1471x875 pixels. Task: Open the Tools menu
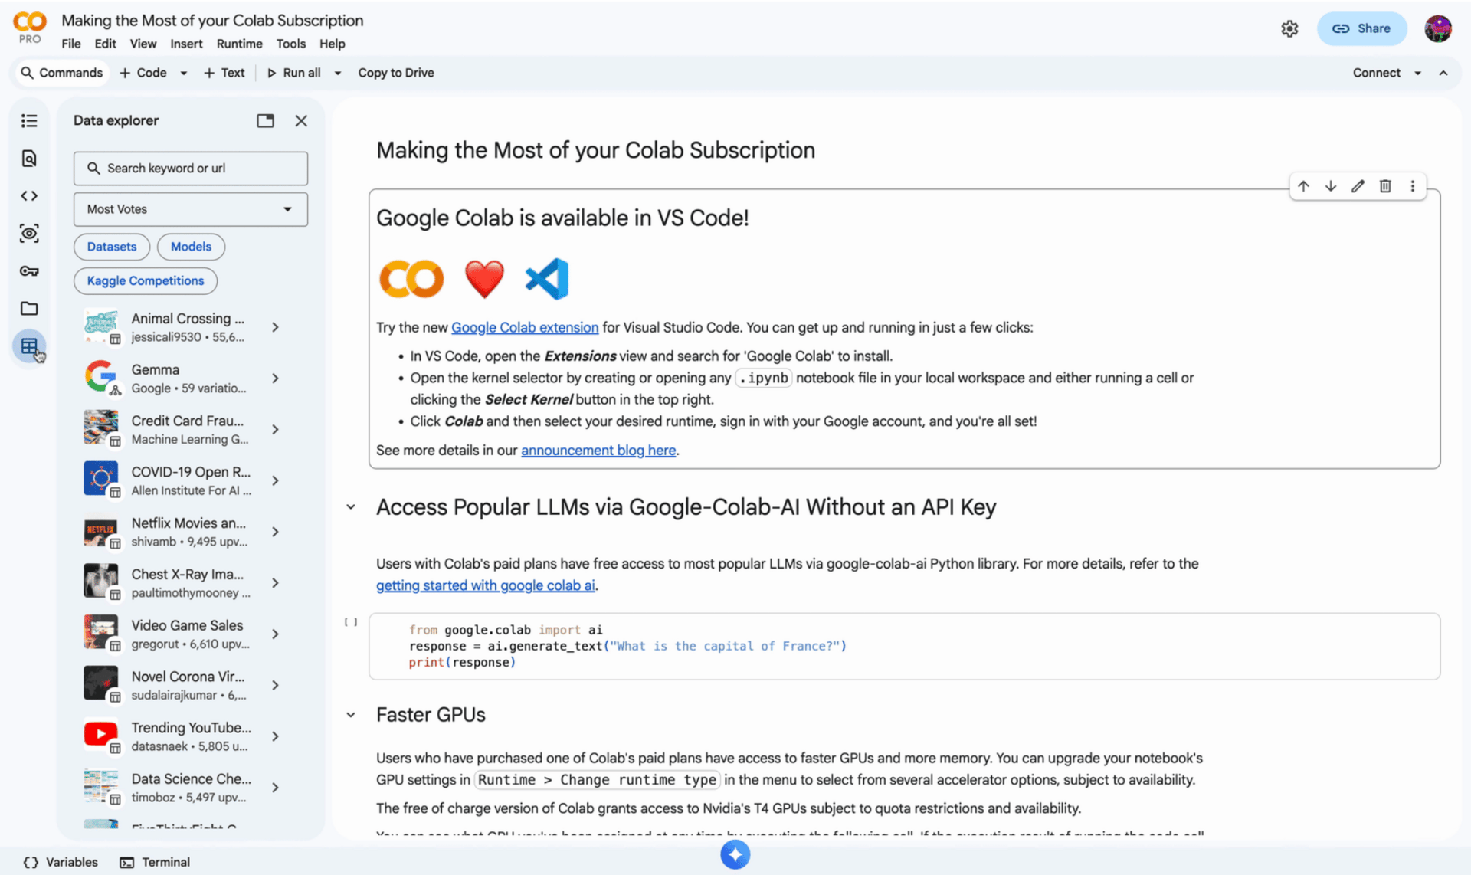(x=290, y=44)
